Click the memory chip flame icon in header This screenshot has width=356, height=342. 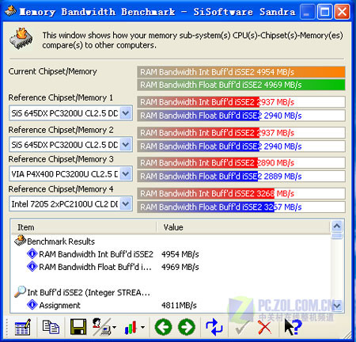click(x=21, y=39)
